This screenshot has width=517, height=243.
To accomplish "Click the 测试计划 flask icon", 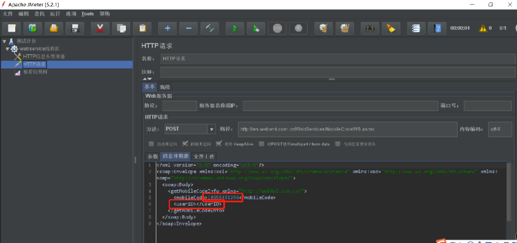I will (11, 41).
